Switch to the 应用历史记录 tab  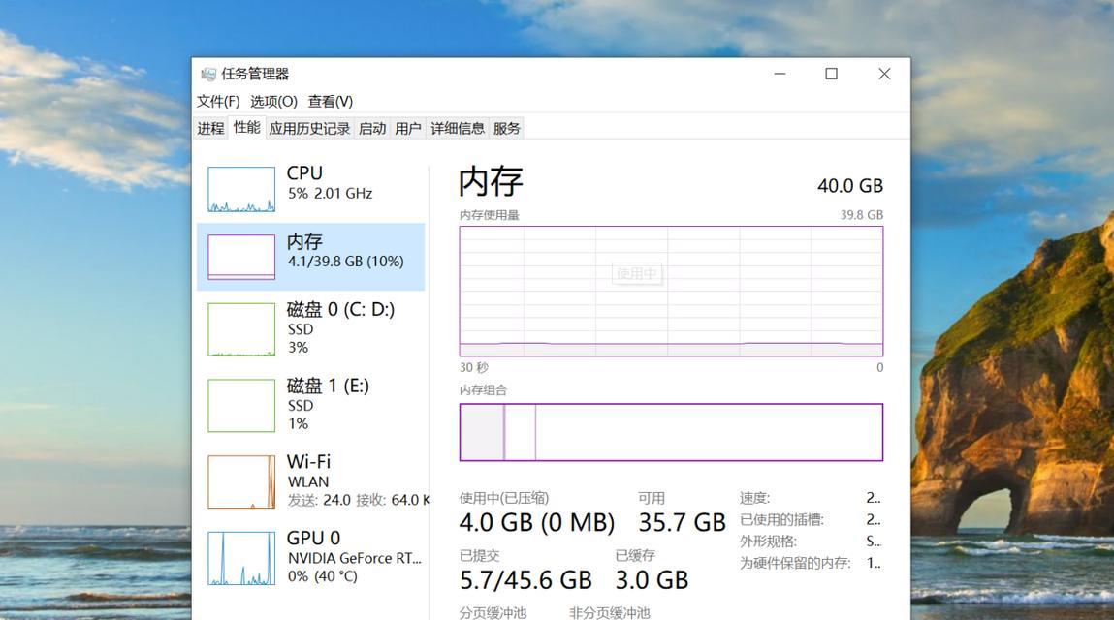309,129
